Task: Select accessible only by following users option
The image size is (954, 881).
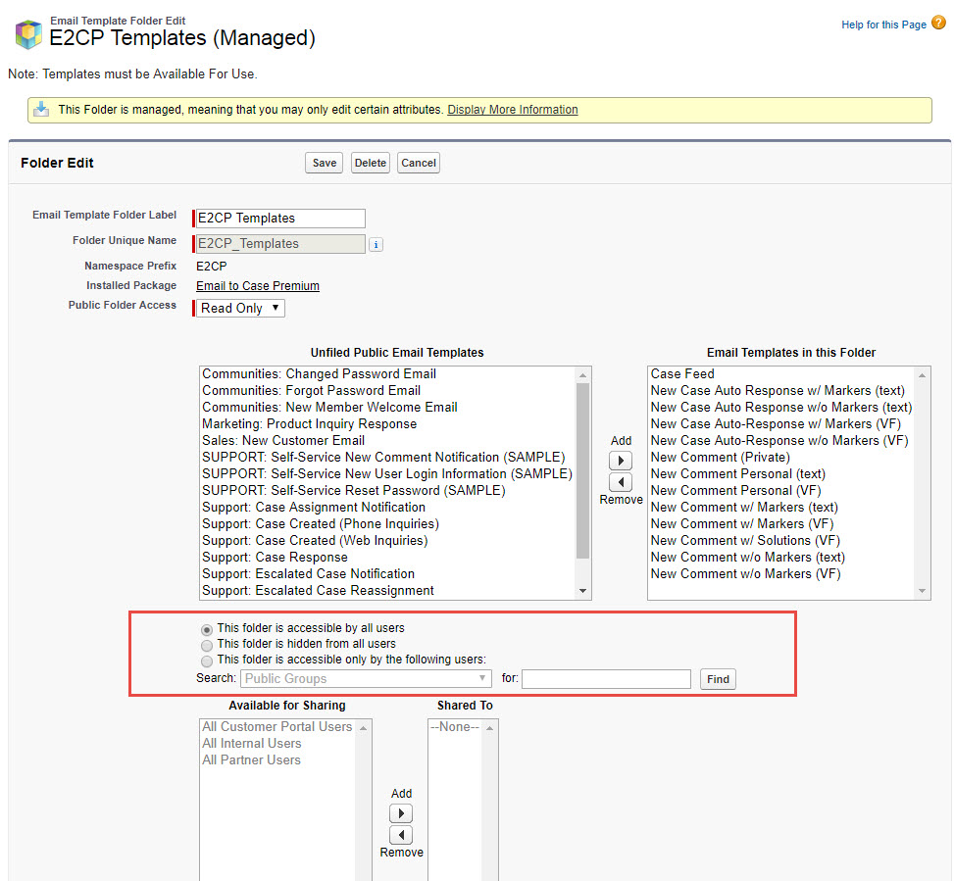Action: click(x=207, y=661)
